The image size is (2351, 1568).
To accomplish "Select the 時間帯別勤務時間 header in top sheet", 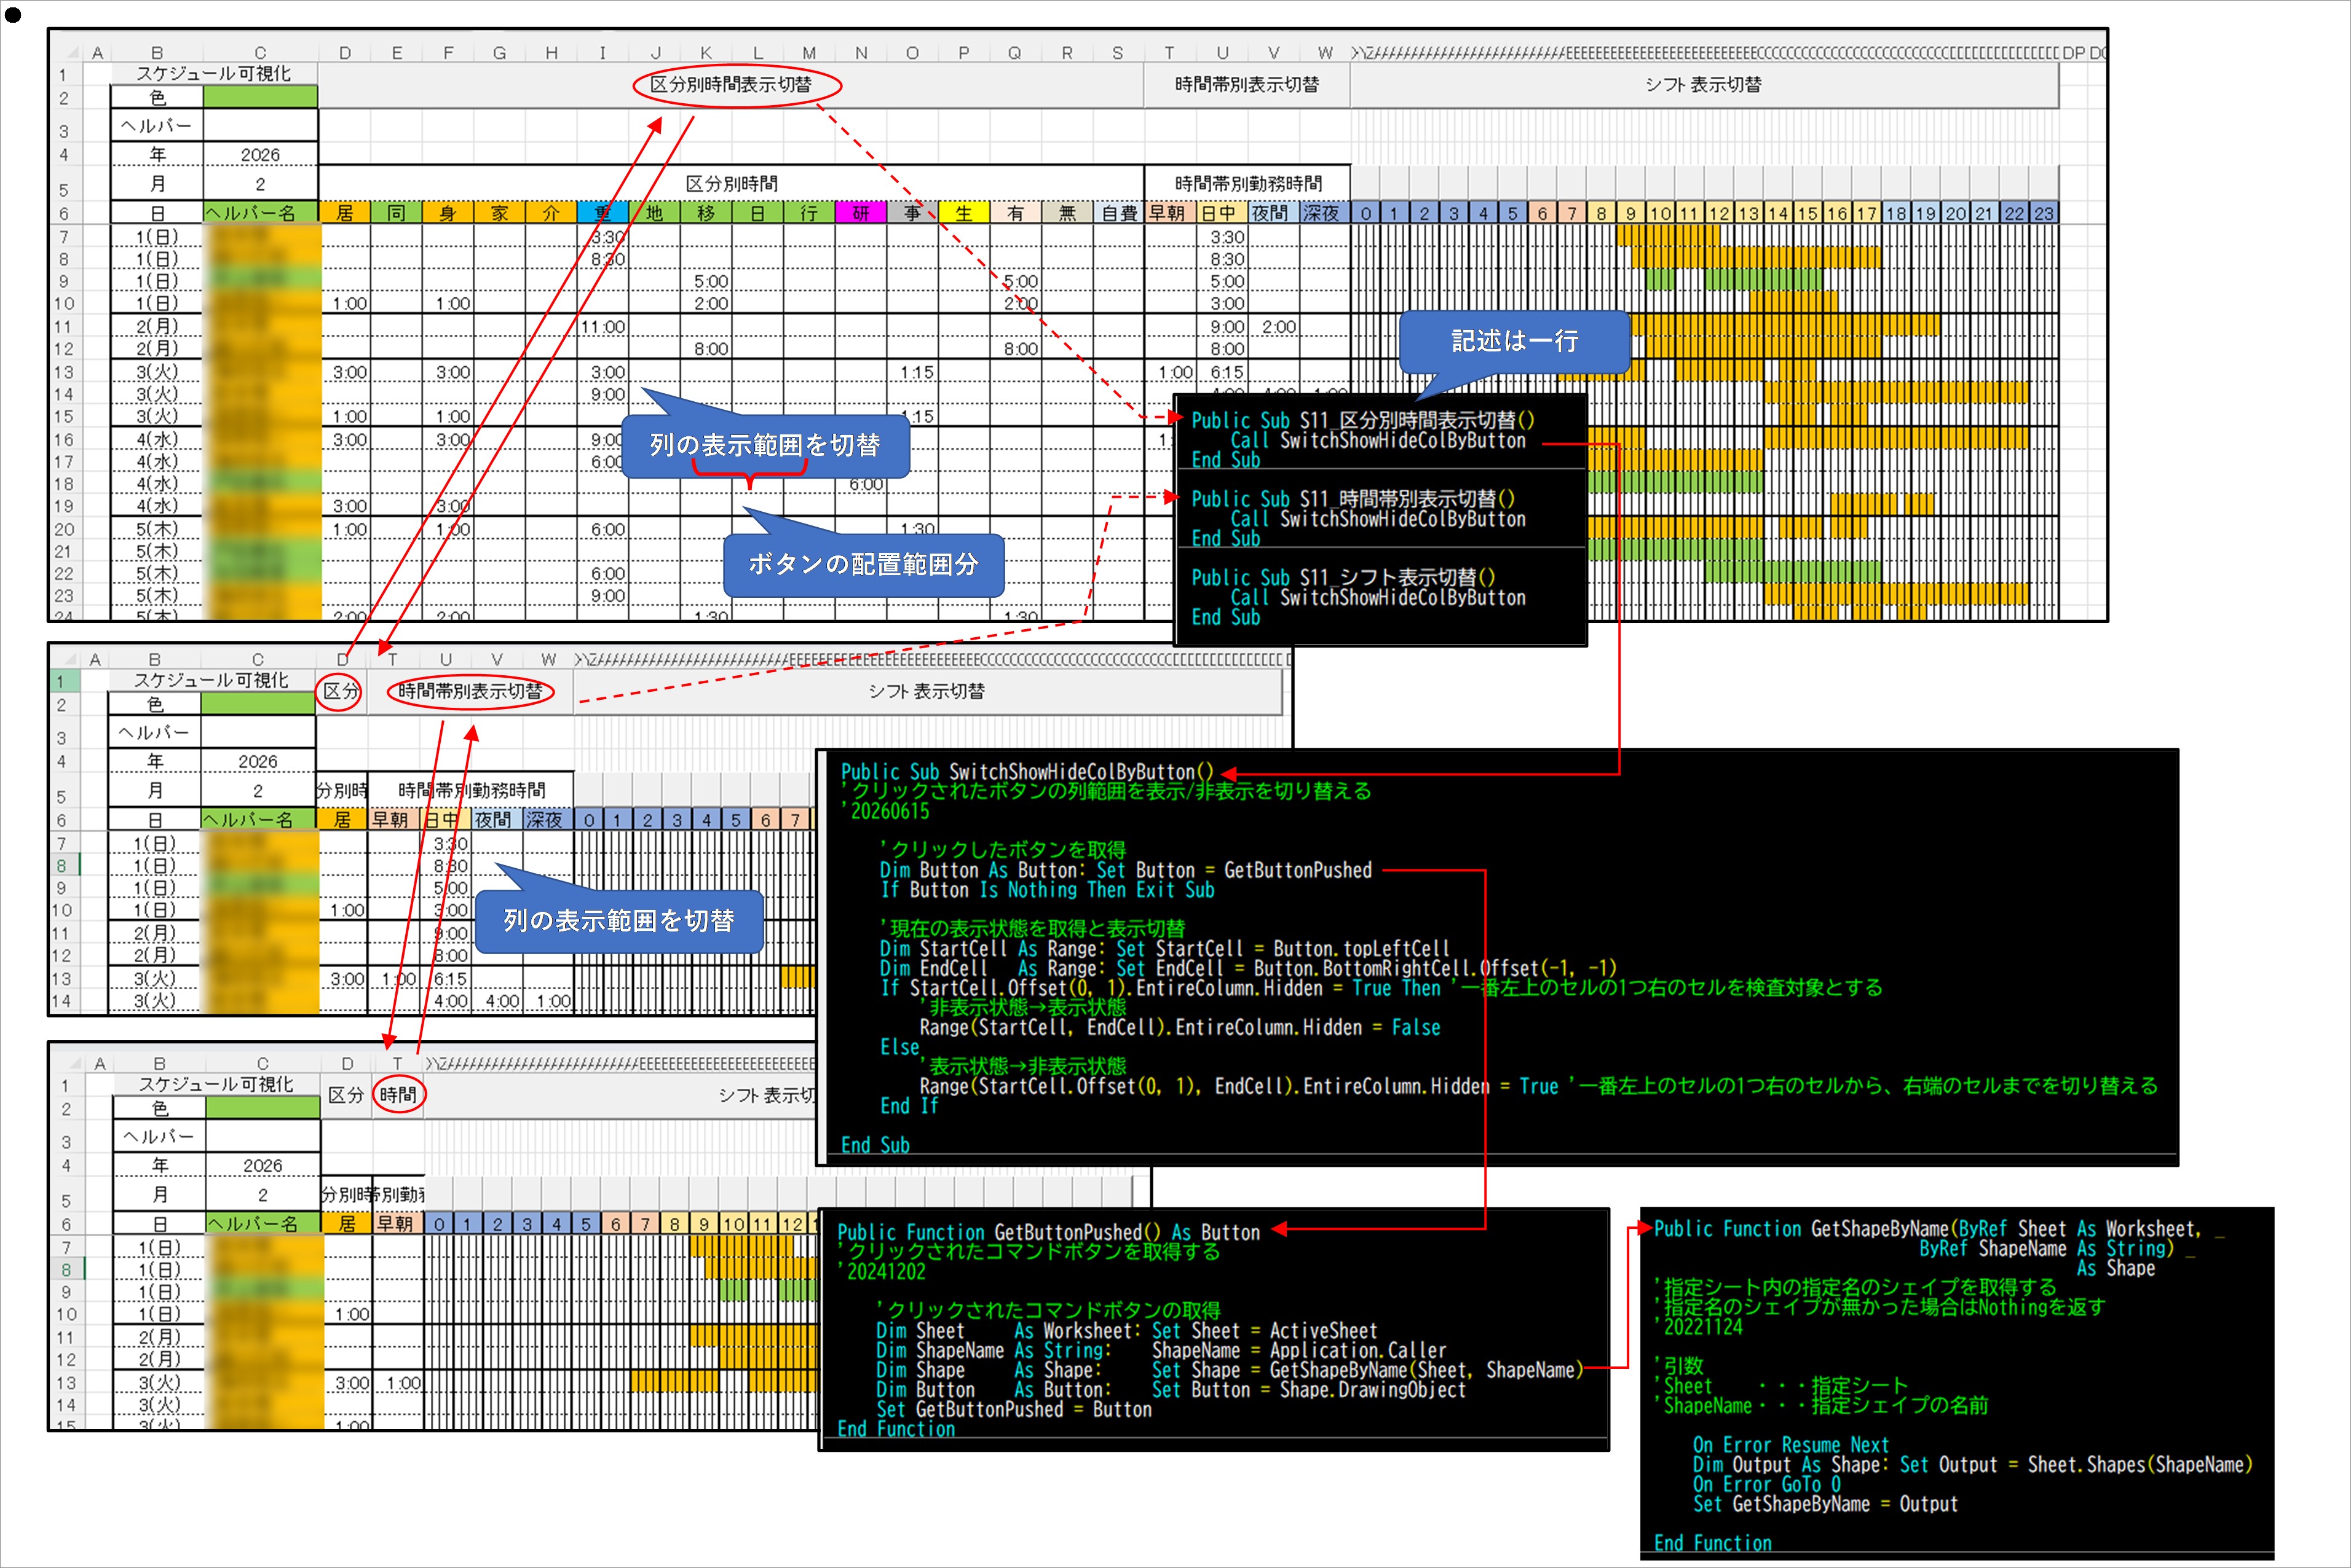I will coord(1247,184).
